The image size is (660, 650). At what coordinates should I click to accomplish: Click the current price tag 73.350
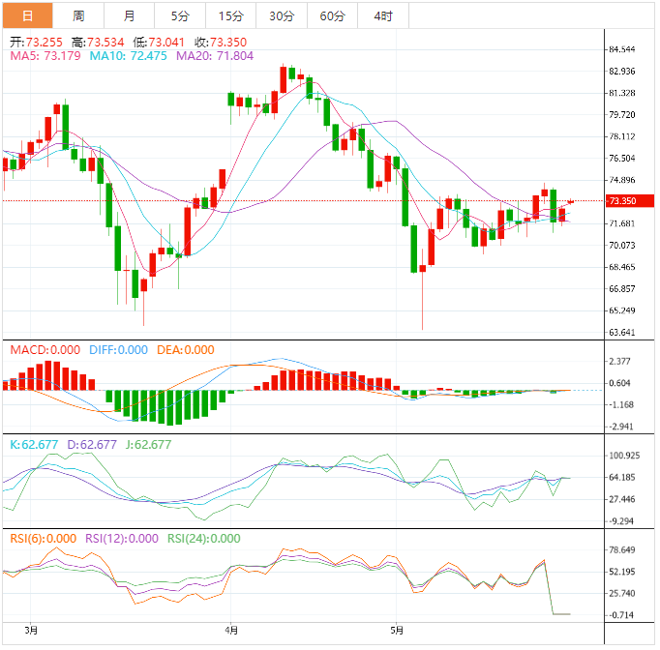(622, 201)
